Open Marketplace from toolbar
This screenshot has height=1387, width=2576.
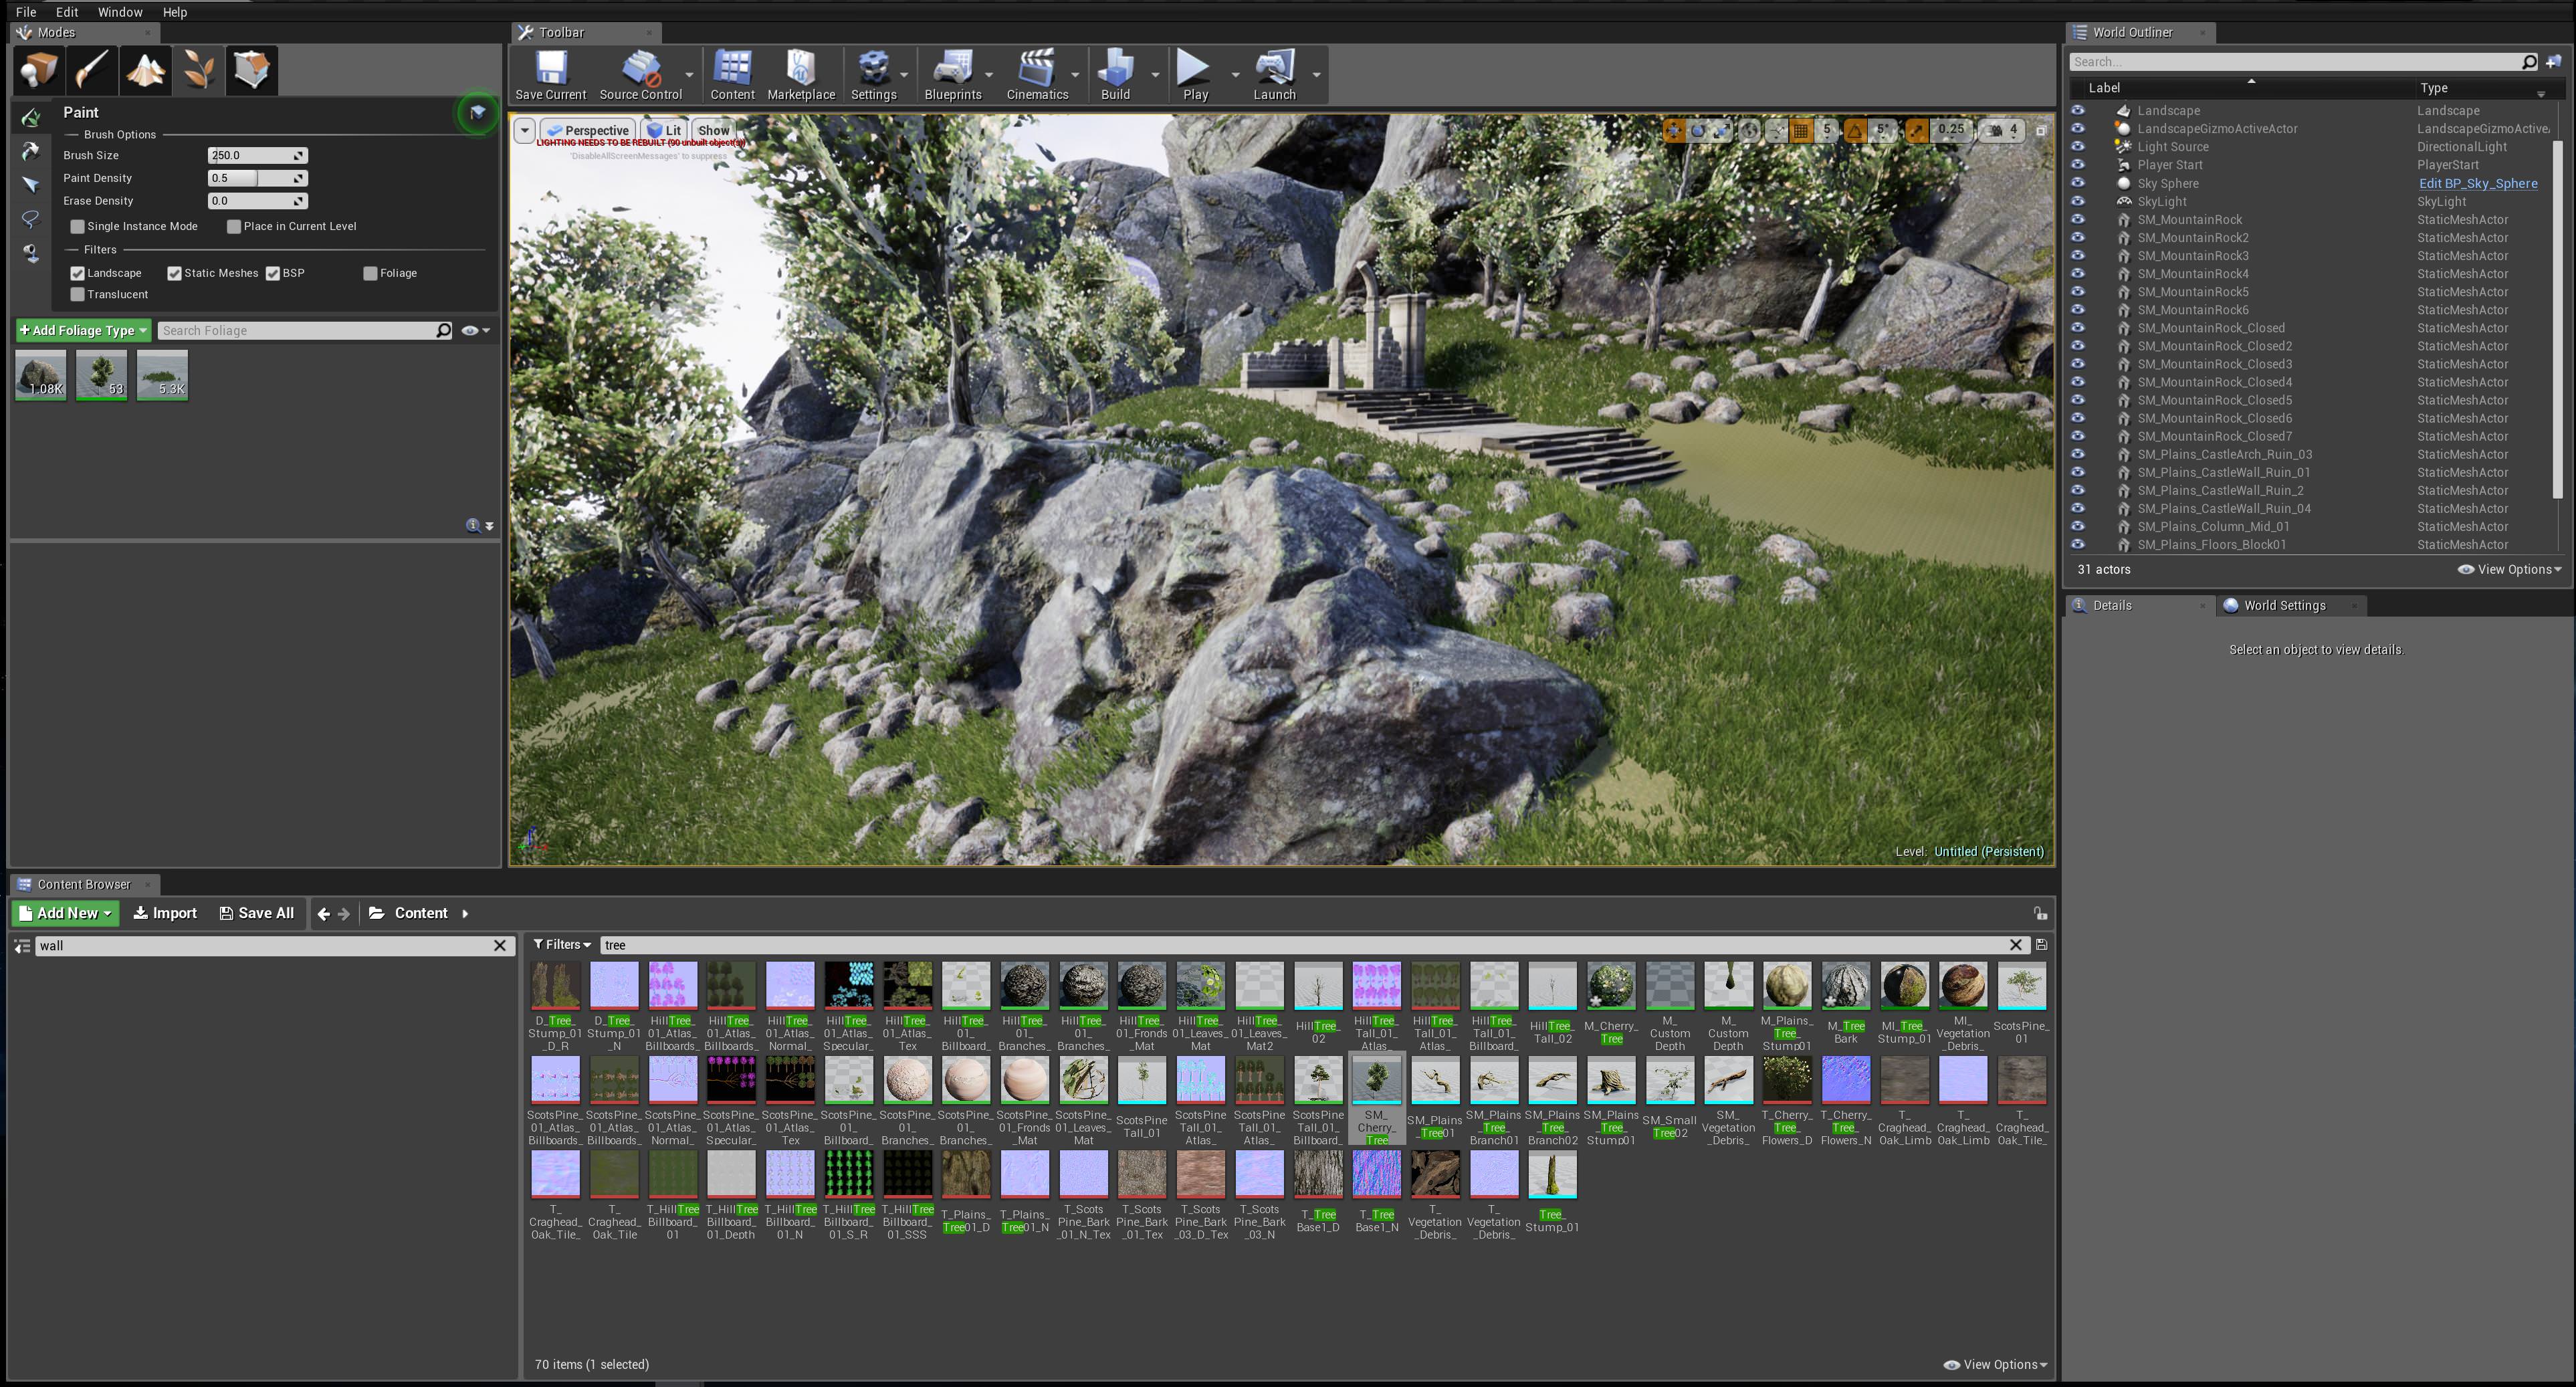801,75
